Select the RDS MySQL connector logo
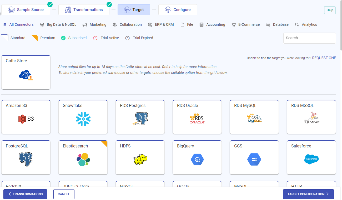 (254, 119)
